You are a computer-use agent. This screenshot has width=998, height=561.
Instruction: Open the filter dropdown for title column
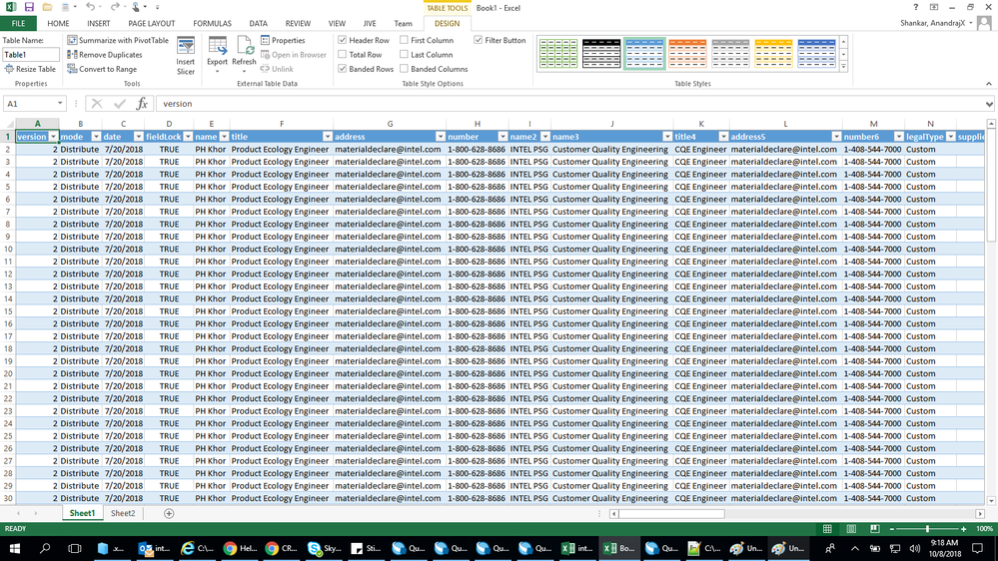(x=327, y=137)
